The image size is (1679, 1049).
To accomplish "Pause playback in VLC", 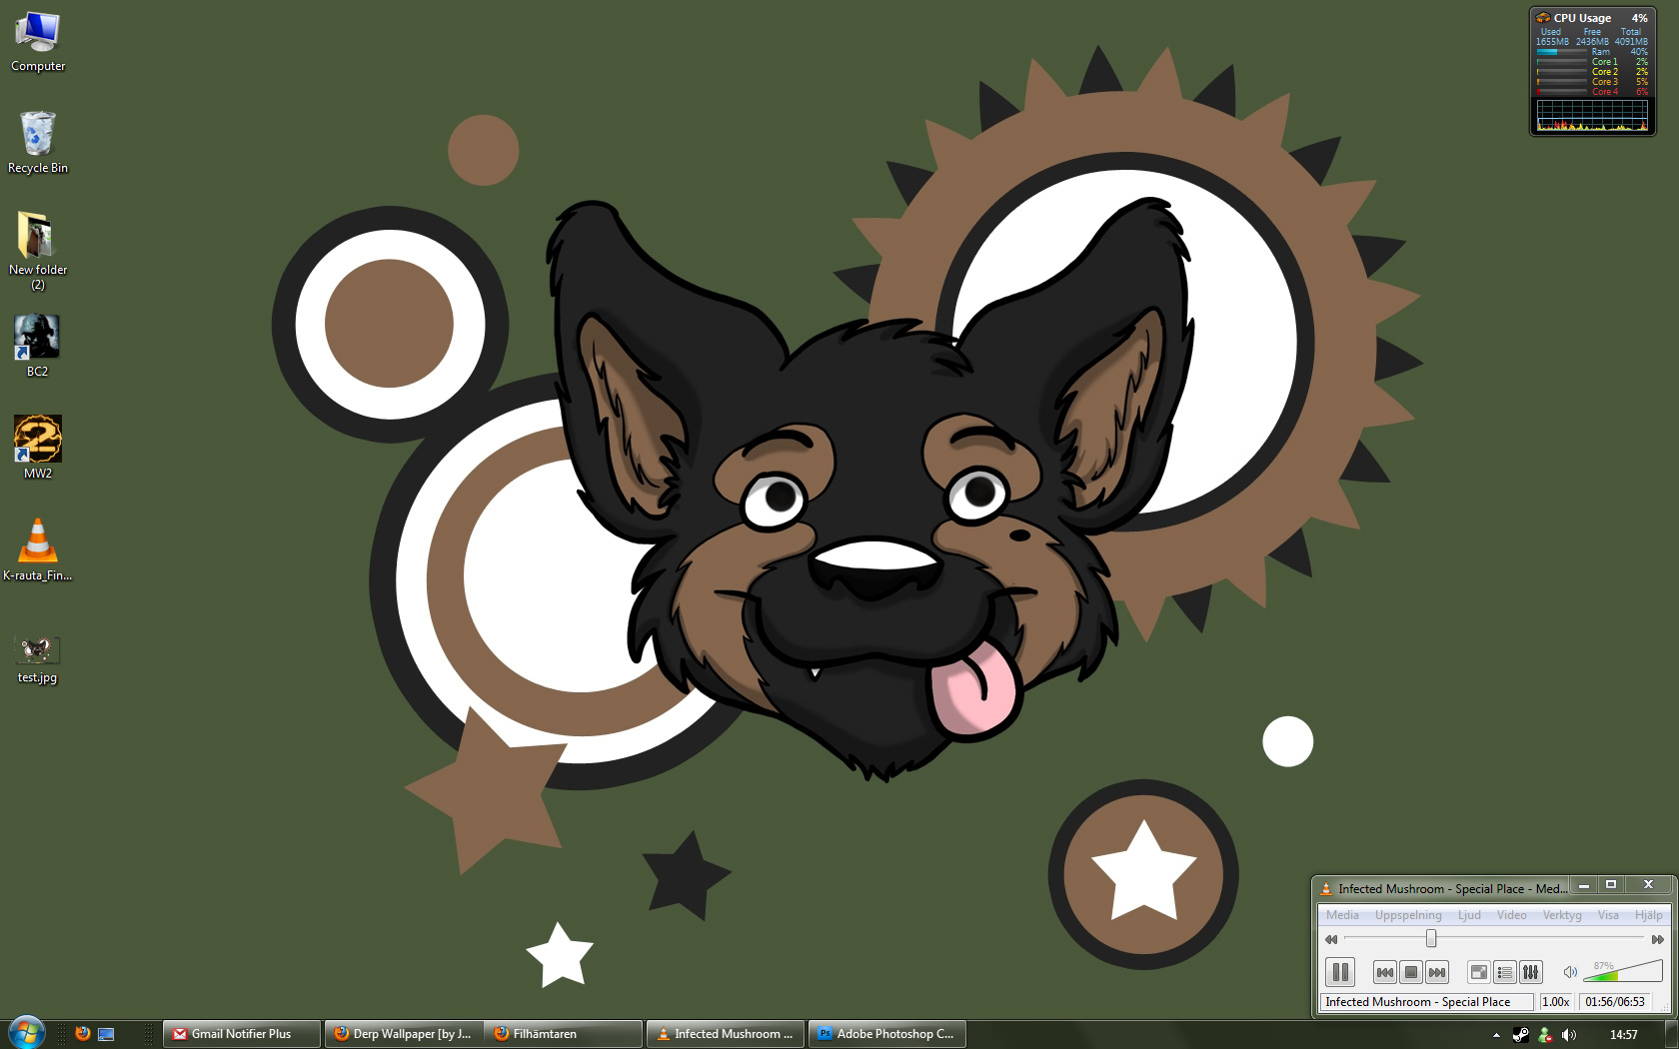I will (1340, 971).
